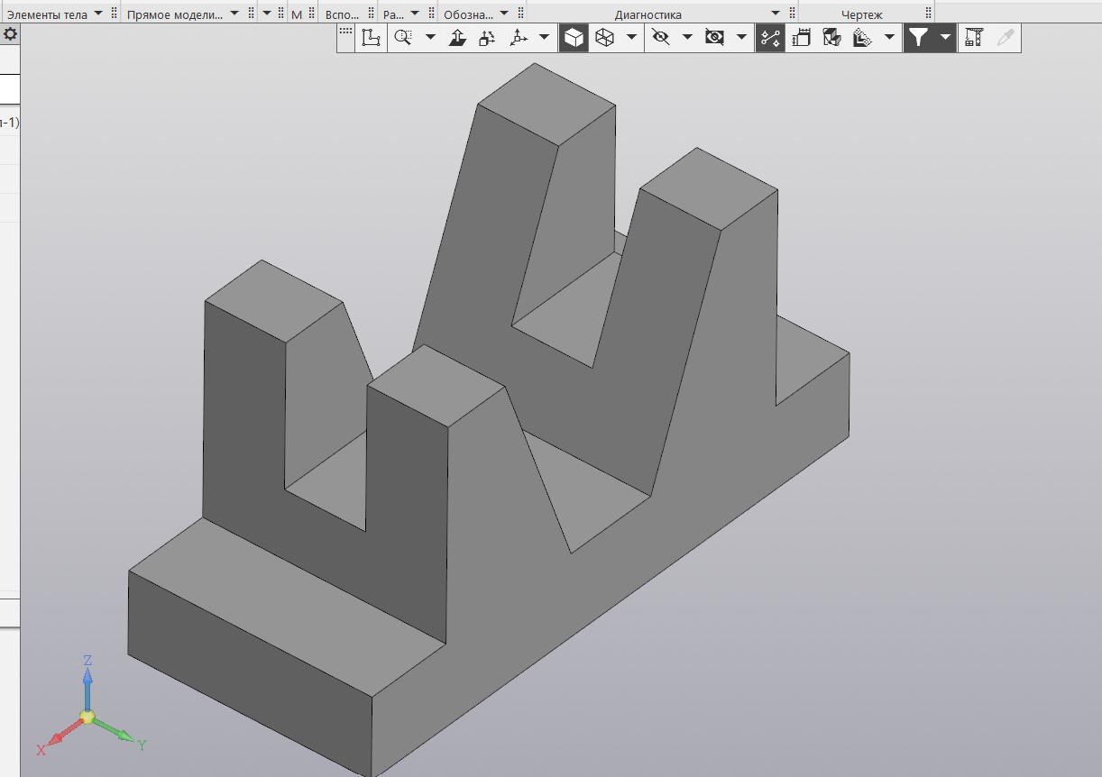Expand Прямое модели... dropdown arrow
The width and height of the screenshot is (1102, 777).
(x=234, y=14)
